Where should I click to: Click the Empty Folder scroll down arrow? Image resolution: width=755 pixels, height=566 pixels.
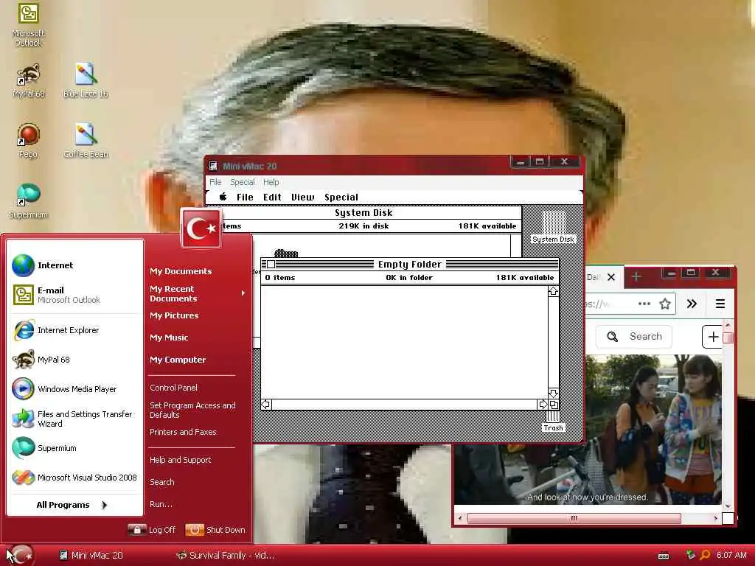tap(553, 394)
